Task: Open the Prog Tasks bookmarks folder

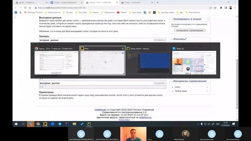Action: pyautogui.click(x=81, y=13)
